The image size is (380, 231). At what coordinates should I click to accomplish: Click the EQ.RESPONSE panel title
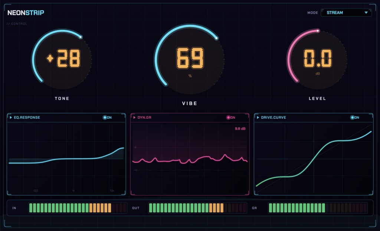[27, 118]
